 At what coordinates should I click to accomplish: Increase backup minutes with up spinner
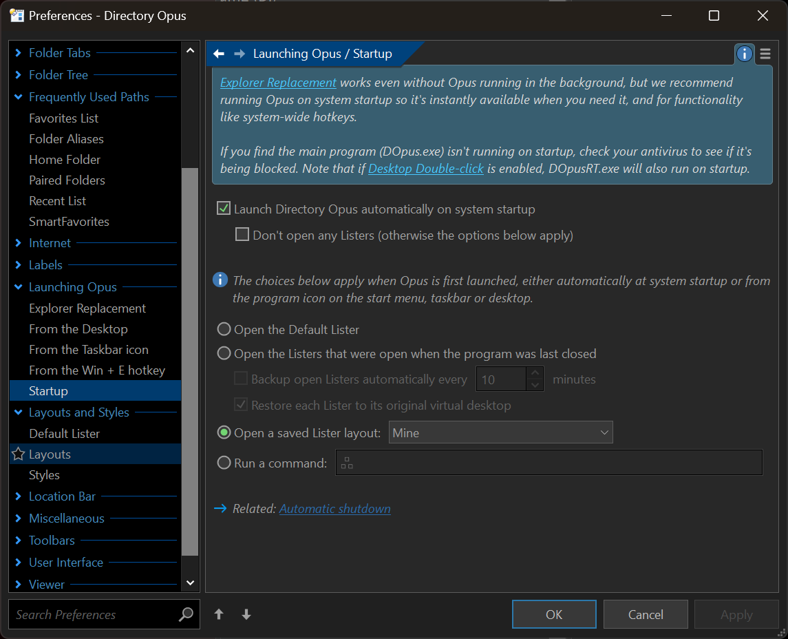(535, 373)
